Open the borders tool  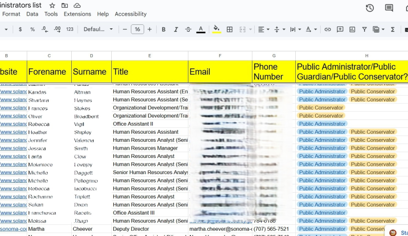pos(229,29)
